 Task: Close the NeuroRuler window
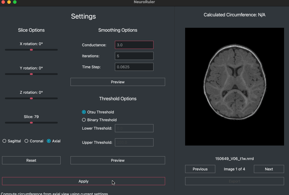pyautogui.click(x=3, y=2)
